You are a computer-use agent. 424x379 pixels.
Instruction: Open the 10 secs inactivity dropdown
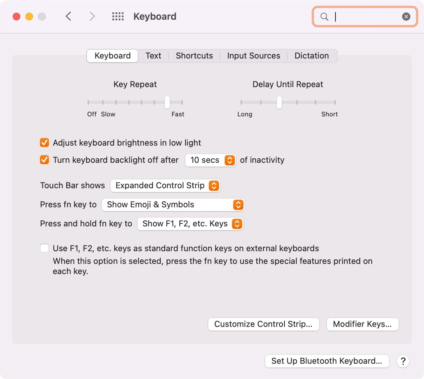pyautogui.click(x=210, y=160)
